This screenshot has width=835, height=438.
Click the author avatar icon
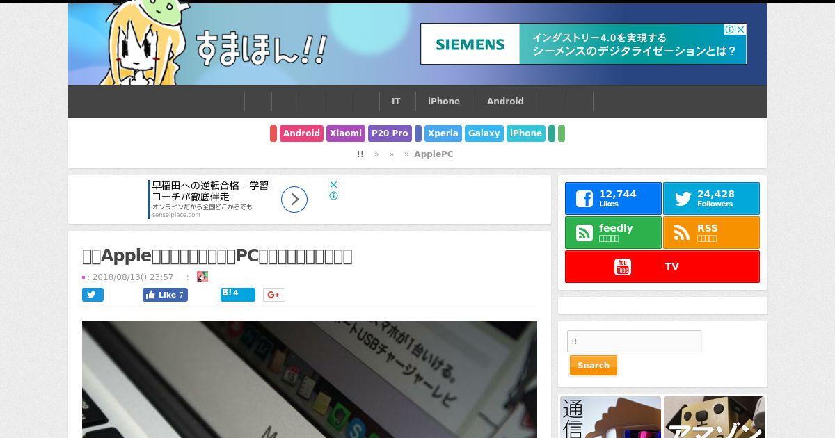click(x=202, y=277)
